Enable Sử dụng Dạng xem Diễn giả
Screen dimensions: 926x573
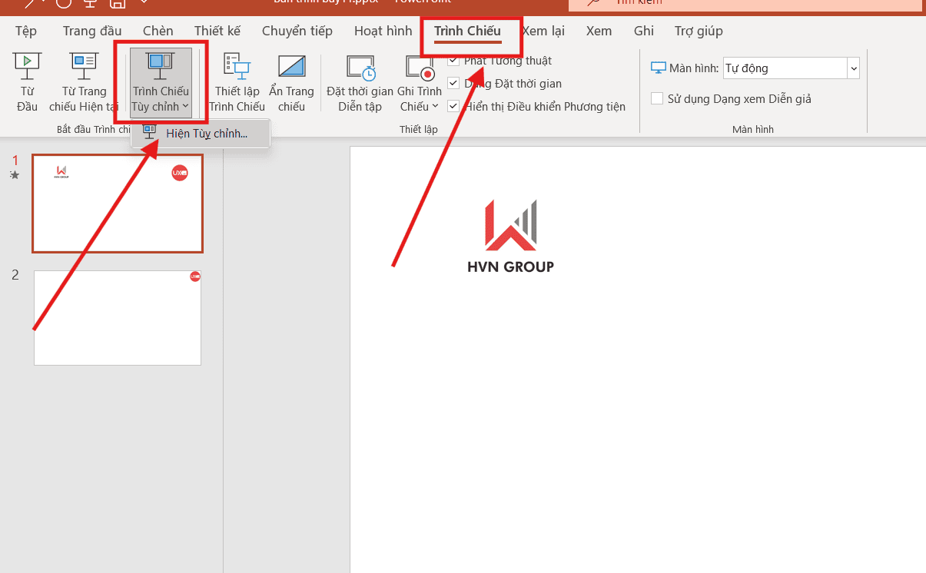[657, 99]
